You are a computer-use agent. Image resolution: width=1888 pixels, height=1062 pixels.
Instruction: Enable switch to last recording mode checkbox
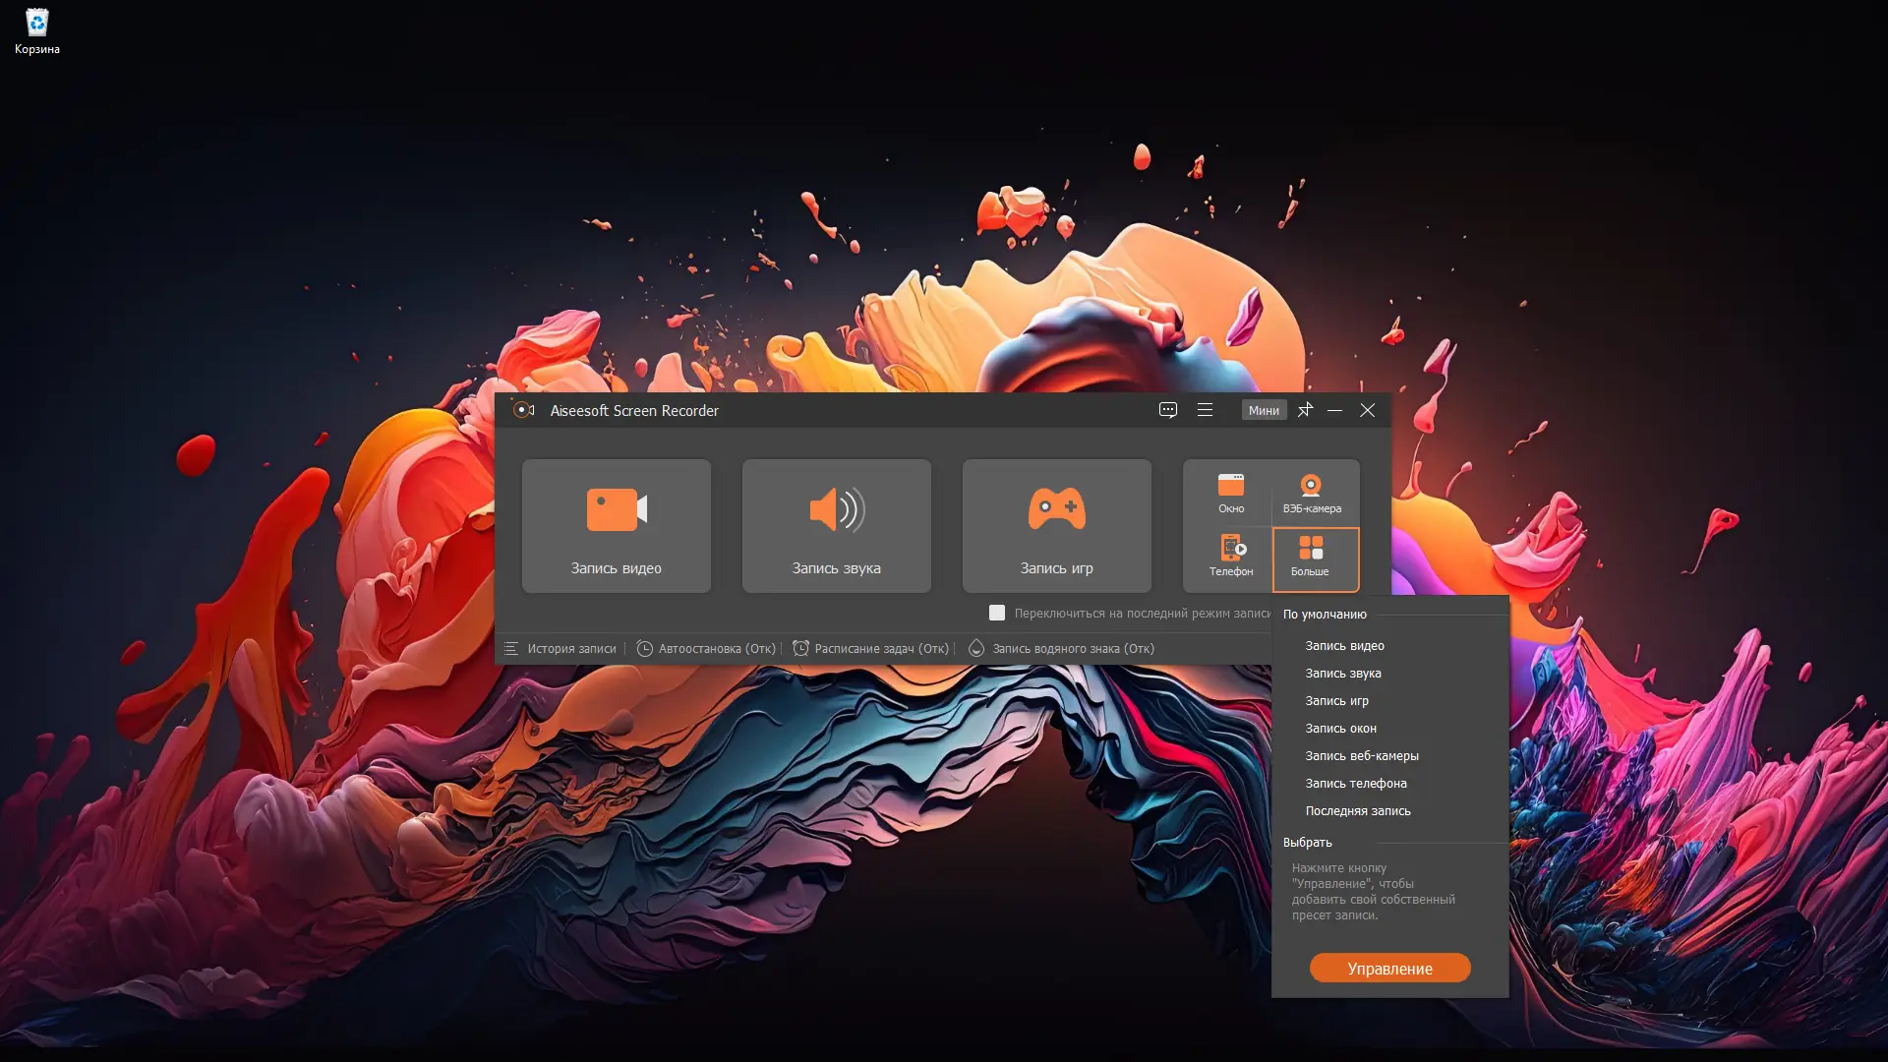[x=996, y=613]
